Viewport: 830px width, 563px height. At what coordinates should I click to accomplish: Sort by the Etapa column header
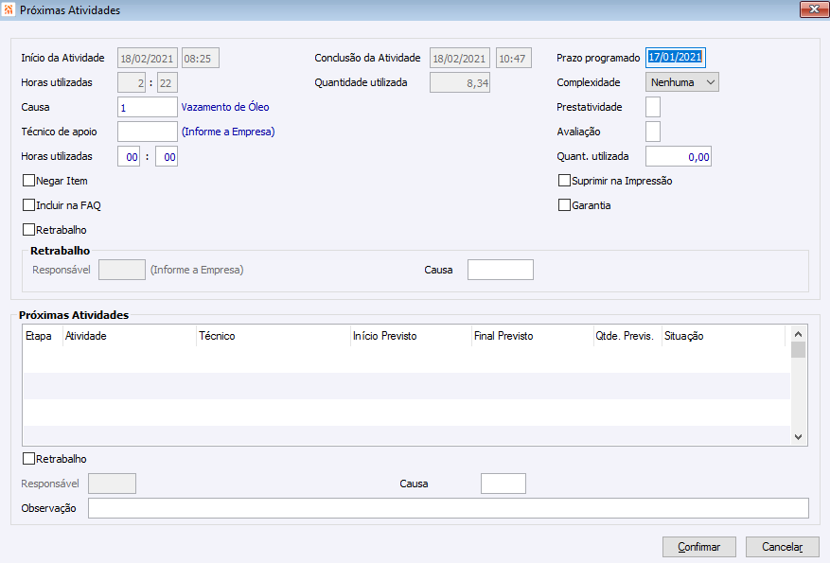[x=43, y=336]
